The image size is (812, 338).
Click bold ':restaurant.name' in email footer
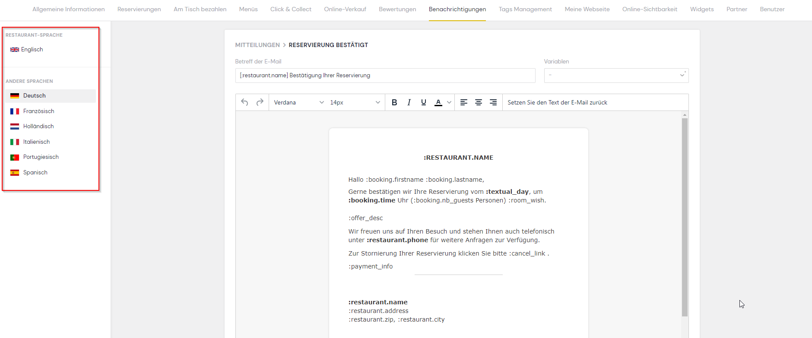coord(378,302)
